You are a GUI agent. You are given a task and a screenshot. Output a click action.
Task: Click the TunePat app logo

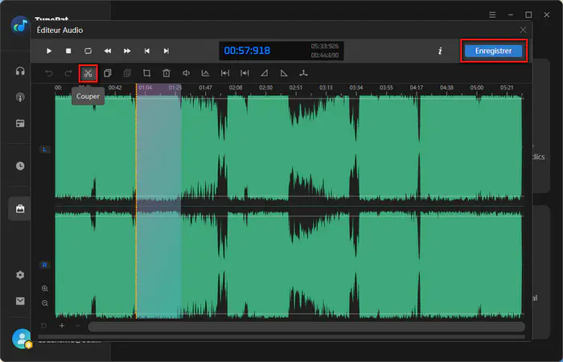coord(20,25)
